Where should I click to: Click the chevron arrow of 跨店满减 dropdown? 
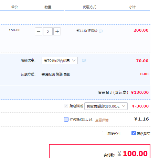[x=124, y=106]
